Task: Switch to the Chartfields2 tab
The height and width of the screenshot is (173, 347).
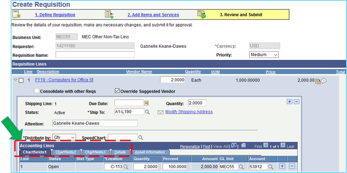Action: coord(66,152)
